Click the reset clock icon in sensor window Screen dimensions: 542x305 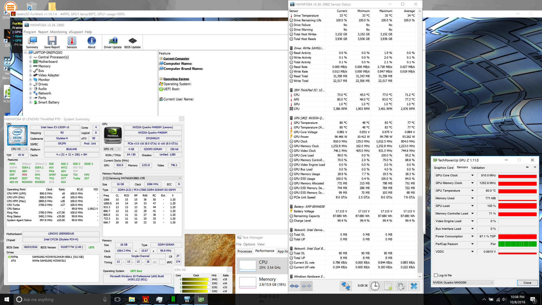click(375, 286)
